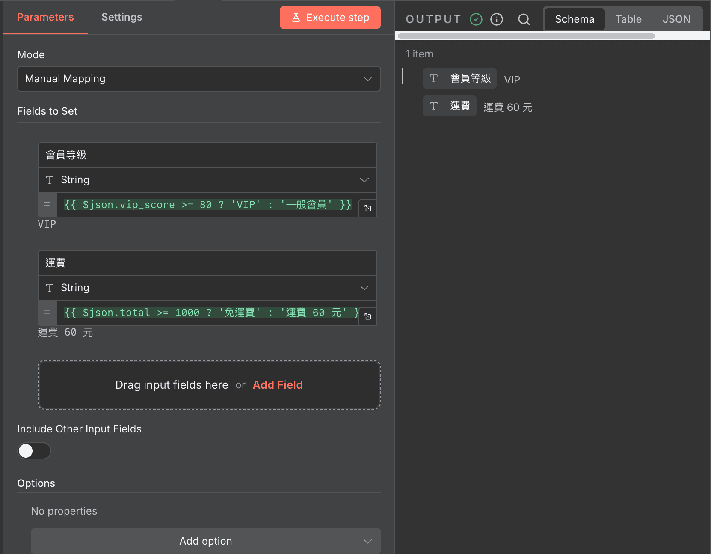The width and height of the screenshot is (711, 554).
Task: Click the green output success checkmark
Action: point(476,19)
